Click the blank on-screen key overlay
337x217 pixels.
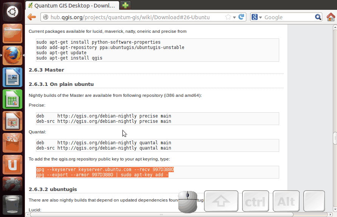[x=314, y=201]
